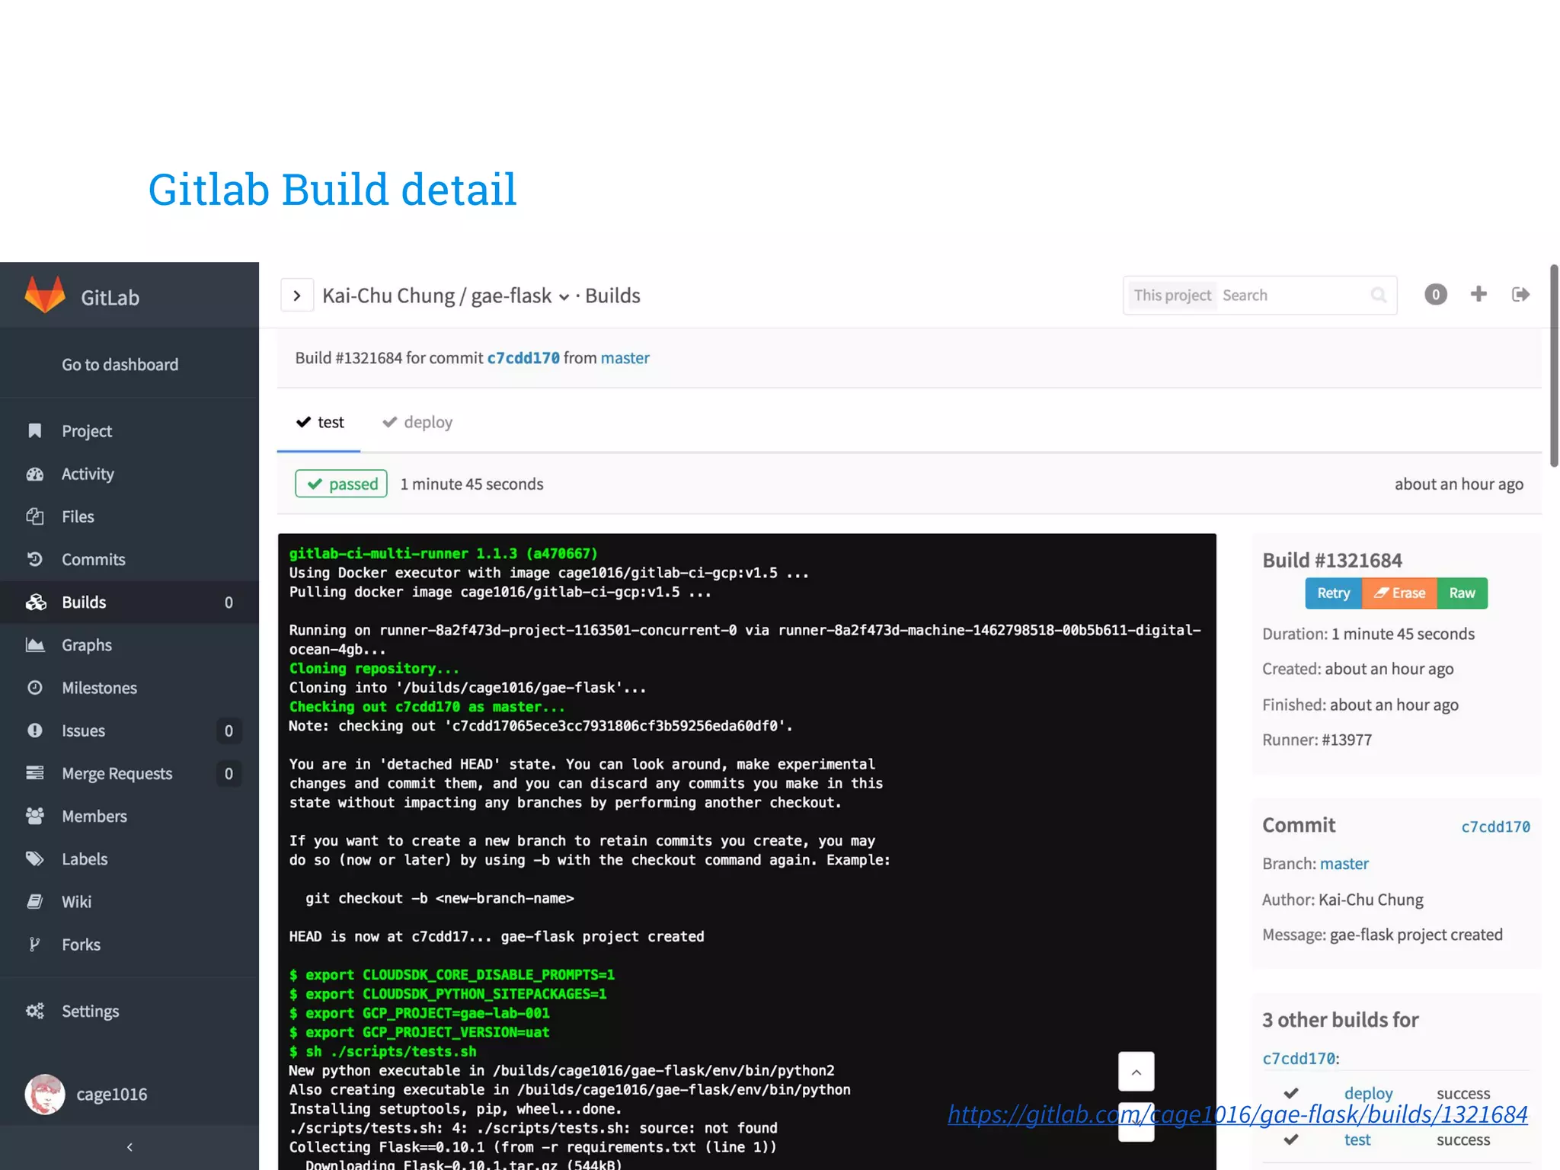
Task: Click the Merge Requests list icon
Action: 35,772
